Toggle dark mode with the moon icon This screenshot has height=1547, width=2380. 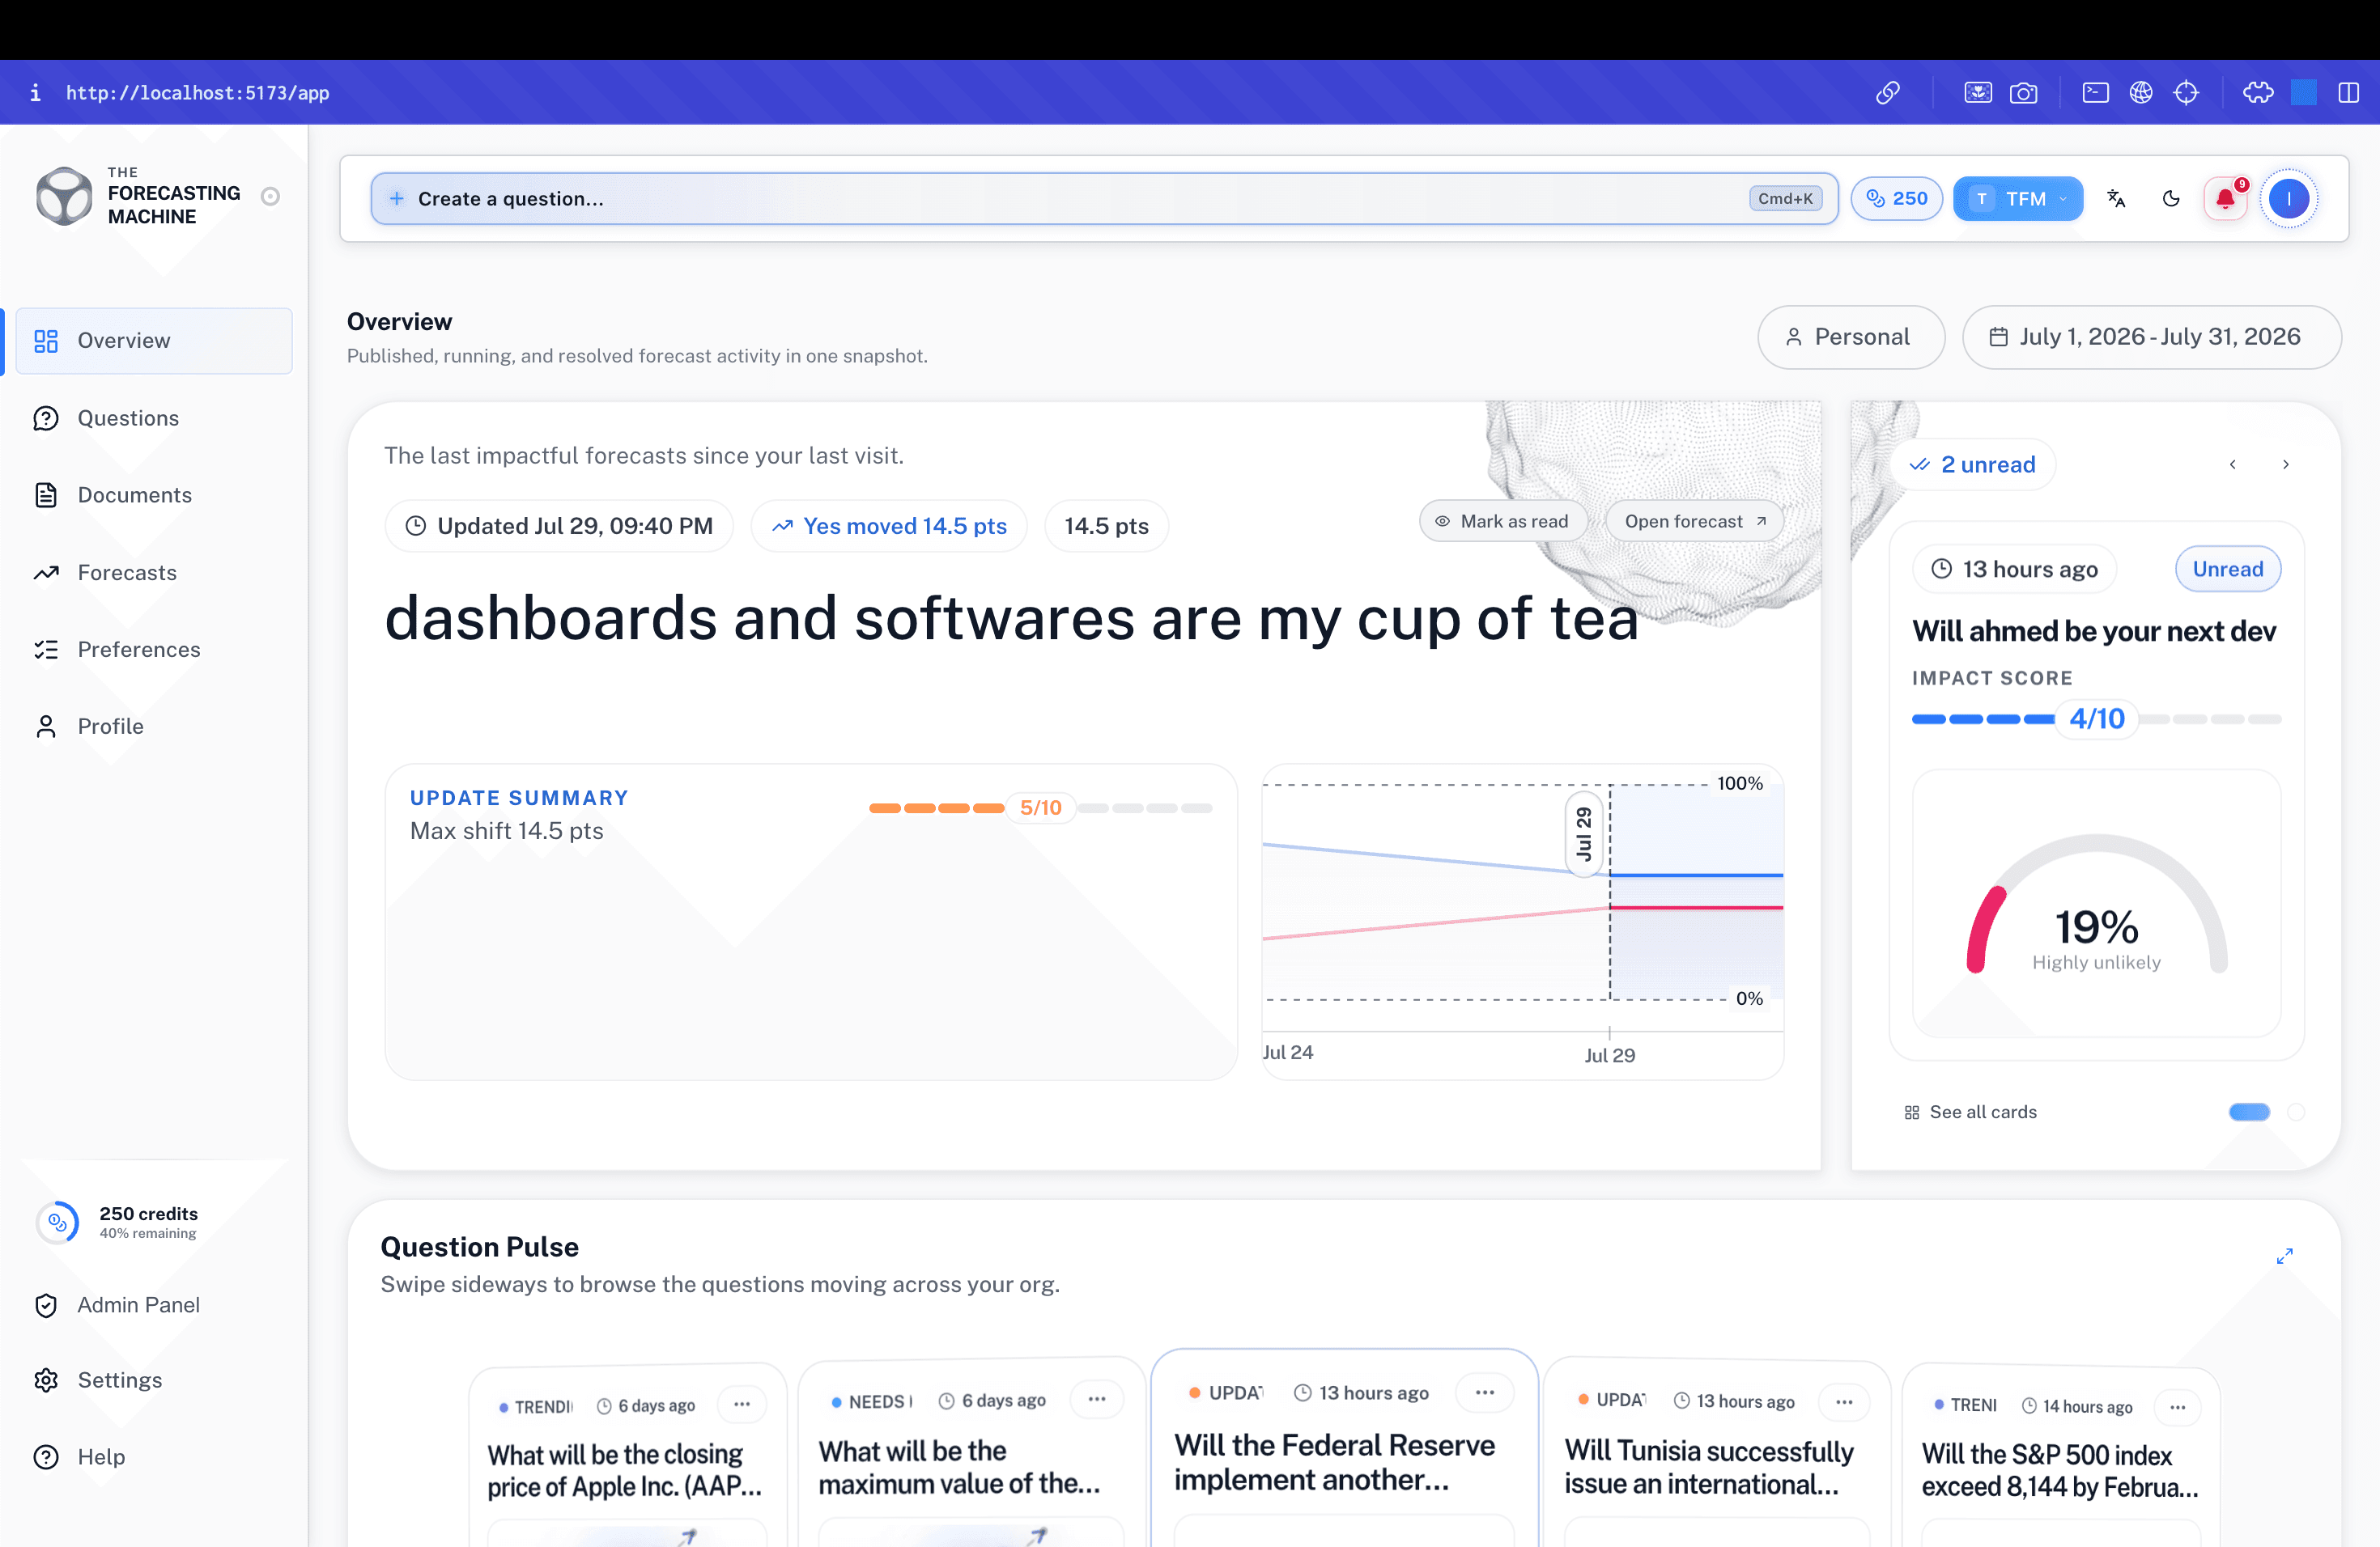coord(2171,199)
